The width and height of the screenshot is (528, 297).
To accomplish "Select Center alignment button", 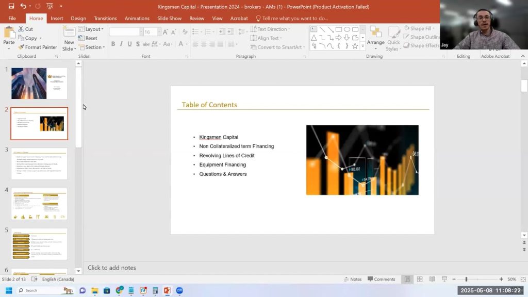I will click(204, 44).
